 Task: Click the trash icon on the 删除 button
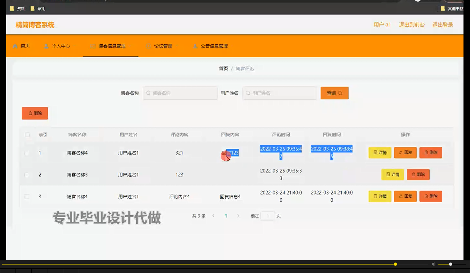click(30, 113)
